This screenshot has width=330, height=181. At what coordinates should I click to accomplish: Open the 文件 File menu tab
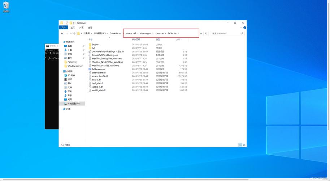64,28
